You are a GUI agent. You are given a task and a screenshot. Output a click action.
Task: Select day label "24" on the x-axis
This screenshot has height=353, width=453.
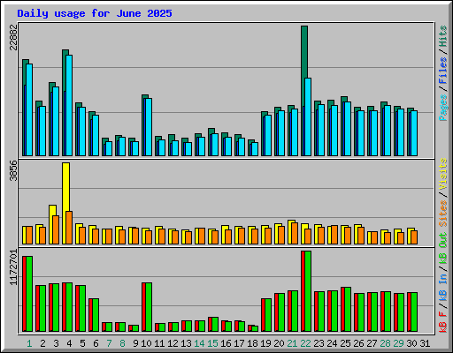pyautogui.click(x=332, y=343)
